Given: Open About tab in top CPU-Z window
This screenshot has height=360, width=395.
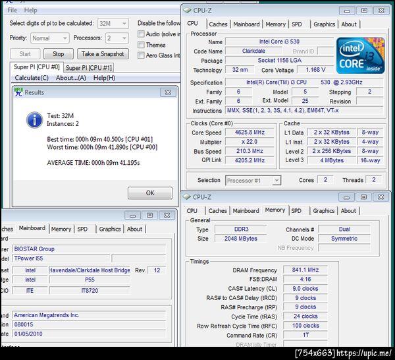Looking at the screenshot, I should pyautogui.click(x=349, y=24).
